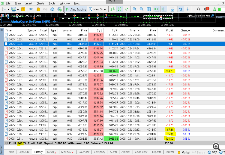225x155 pixels.
Task: Select the crosshair tool icon
Action: [x=188, y=9]
